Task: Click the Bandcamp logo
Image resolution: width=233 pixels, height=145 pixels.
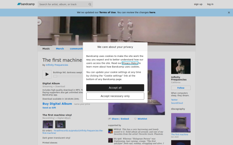Action: (26, 4)
